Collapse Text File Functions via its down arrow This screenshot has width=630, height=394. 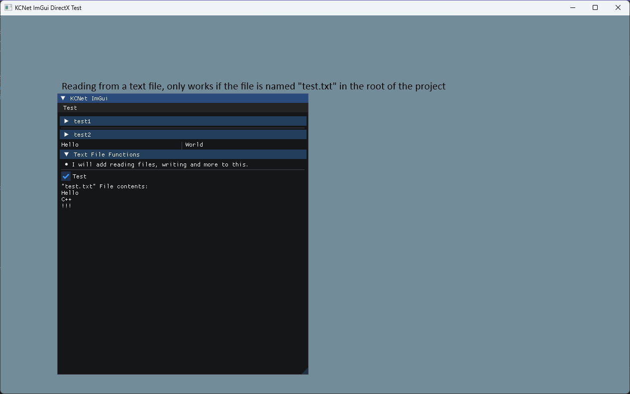coord(66,155)
